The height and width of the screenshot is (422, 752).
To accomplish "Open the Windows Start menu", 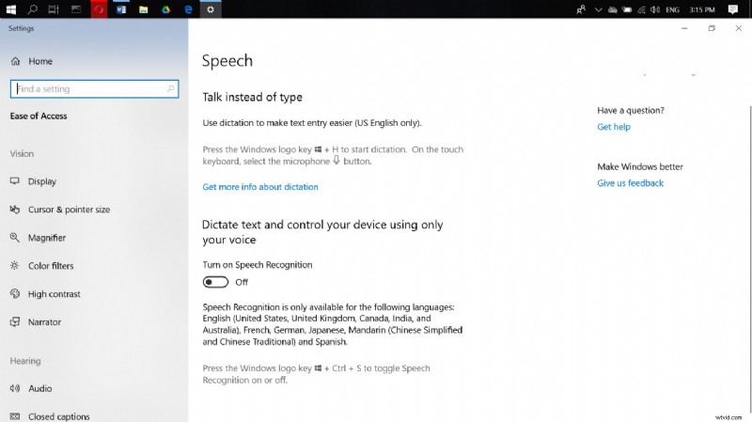I will click(x=10, y=9).
